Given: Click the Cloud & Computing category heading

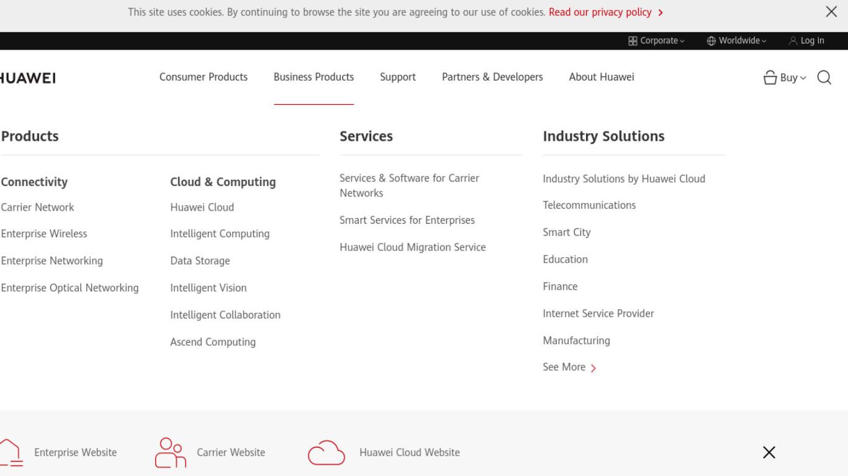Looking at the screenshot, I should click(223, 182).
